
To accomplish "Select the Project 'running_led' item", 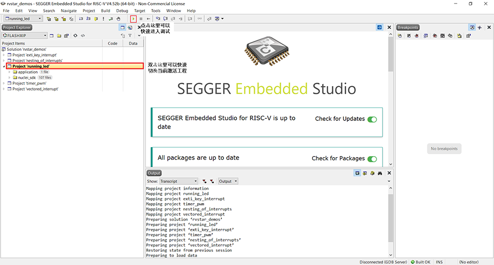I will click(x=31, y=66).
